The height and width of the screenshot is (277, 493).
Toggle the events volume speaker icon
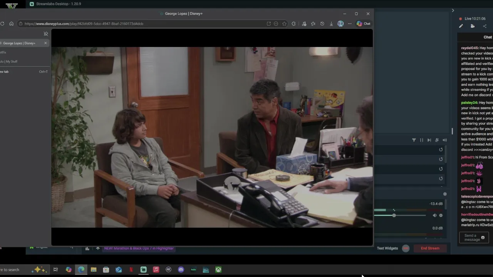(x=444, y=140)
